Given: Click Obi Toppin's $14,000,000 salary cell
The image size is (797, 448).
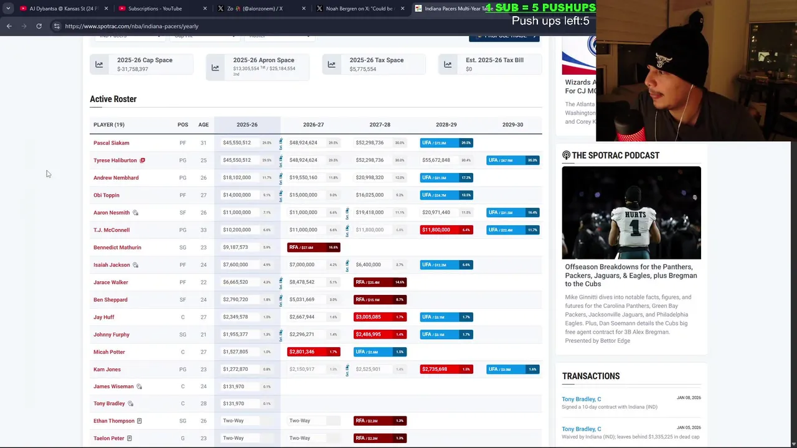Looking at the screenshot, I should click(237, 195).
